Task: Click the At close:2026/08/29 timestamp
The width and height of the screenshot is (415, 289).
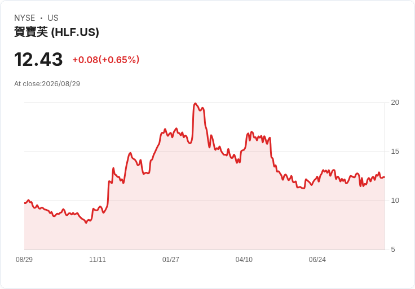Action: 47,84
